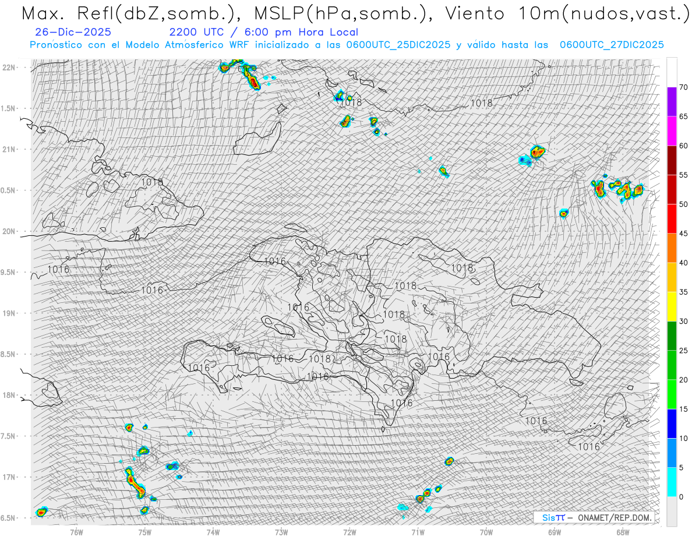699x540 pixels.
Task: Select the medium green 20–25 dBZ segment
Action: click(x=672, y=365)
